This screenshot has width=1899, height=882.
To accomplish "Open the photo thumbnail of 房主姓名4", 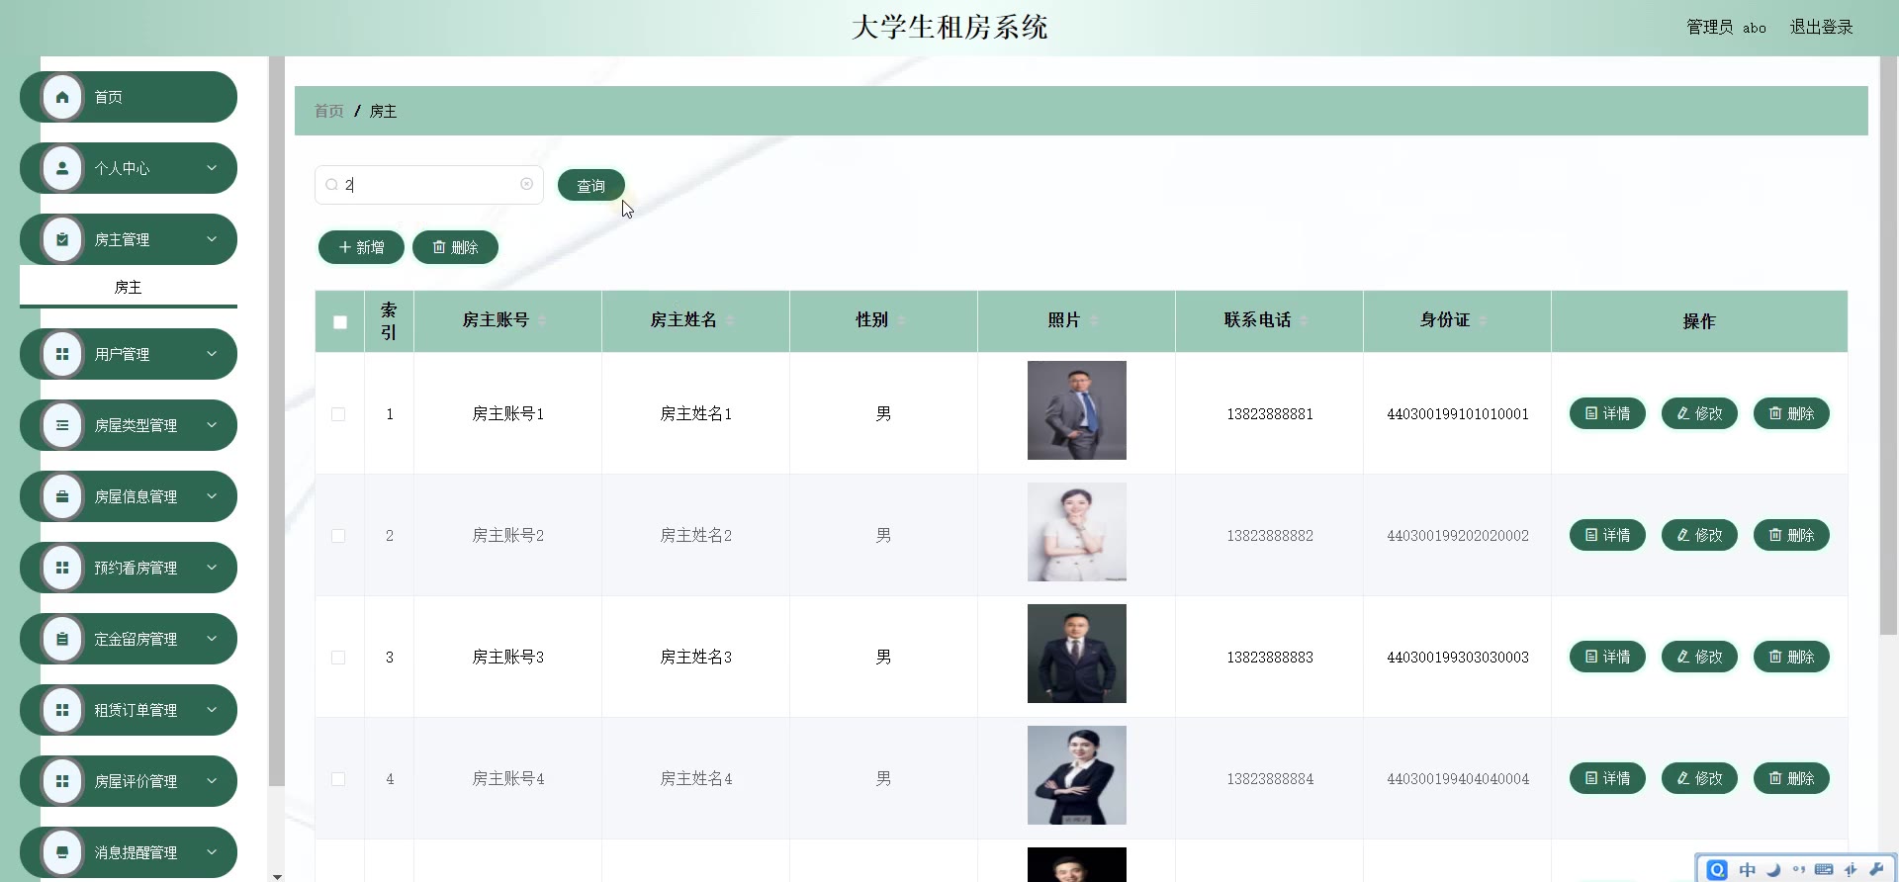I will point(1076,775).
